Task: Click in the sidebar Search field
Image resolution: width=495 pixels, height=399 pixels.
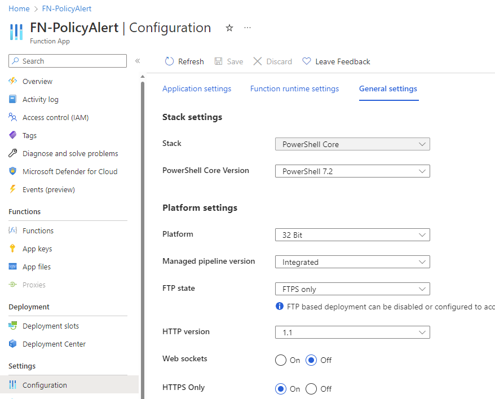Action: [x=68, y=61]
